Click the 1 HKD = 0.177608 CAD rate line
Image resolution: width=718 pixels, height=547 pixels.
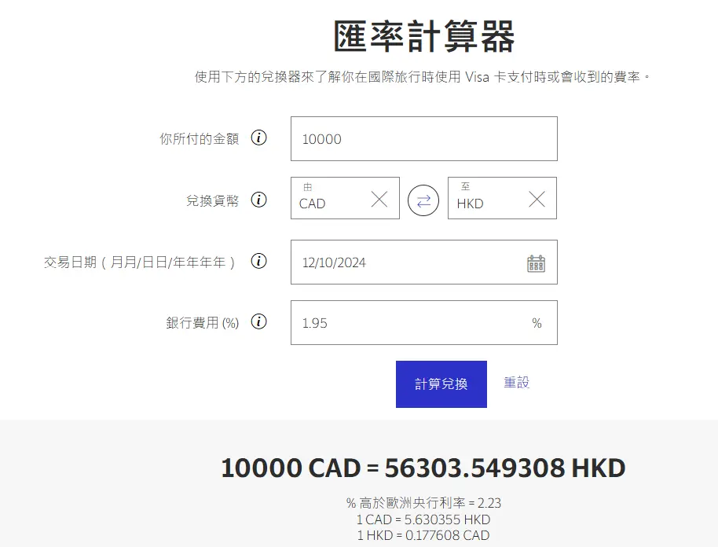pyautogui.click(x=423, y=535)
